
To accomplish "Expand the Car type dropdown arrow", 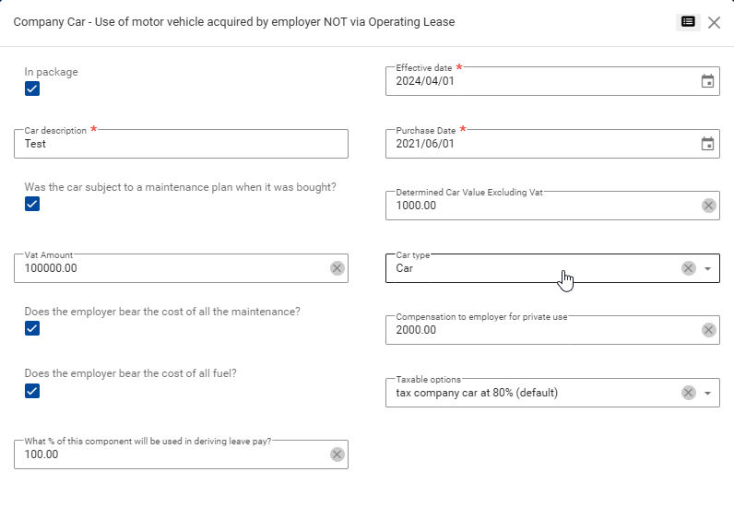I will click(x=707, y=268).
